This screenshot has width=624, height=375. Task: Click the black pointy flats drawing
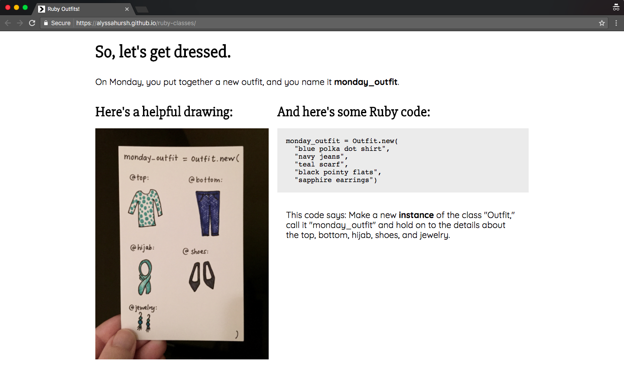coord(202,276)
